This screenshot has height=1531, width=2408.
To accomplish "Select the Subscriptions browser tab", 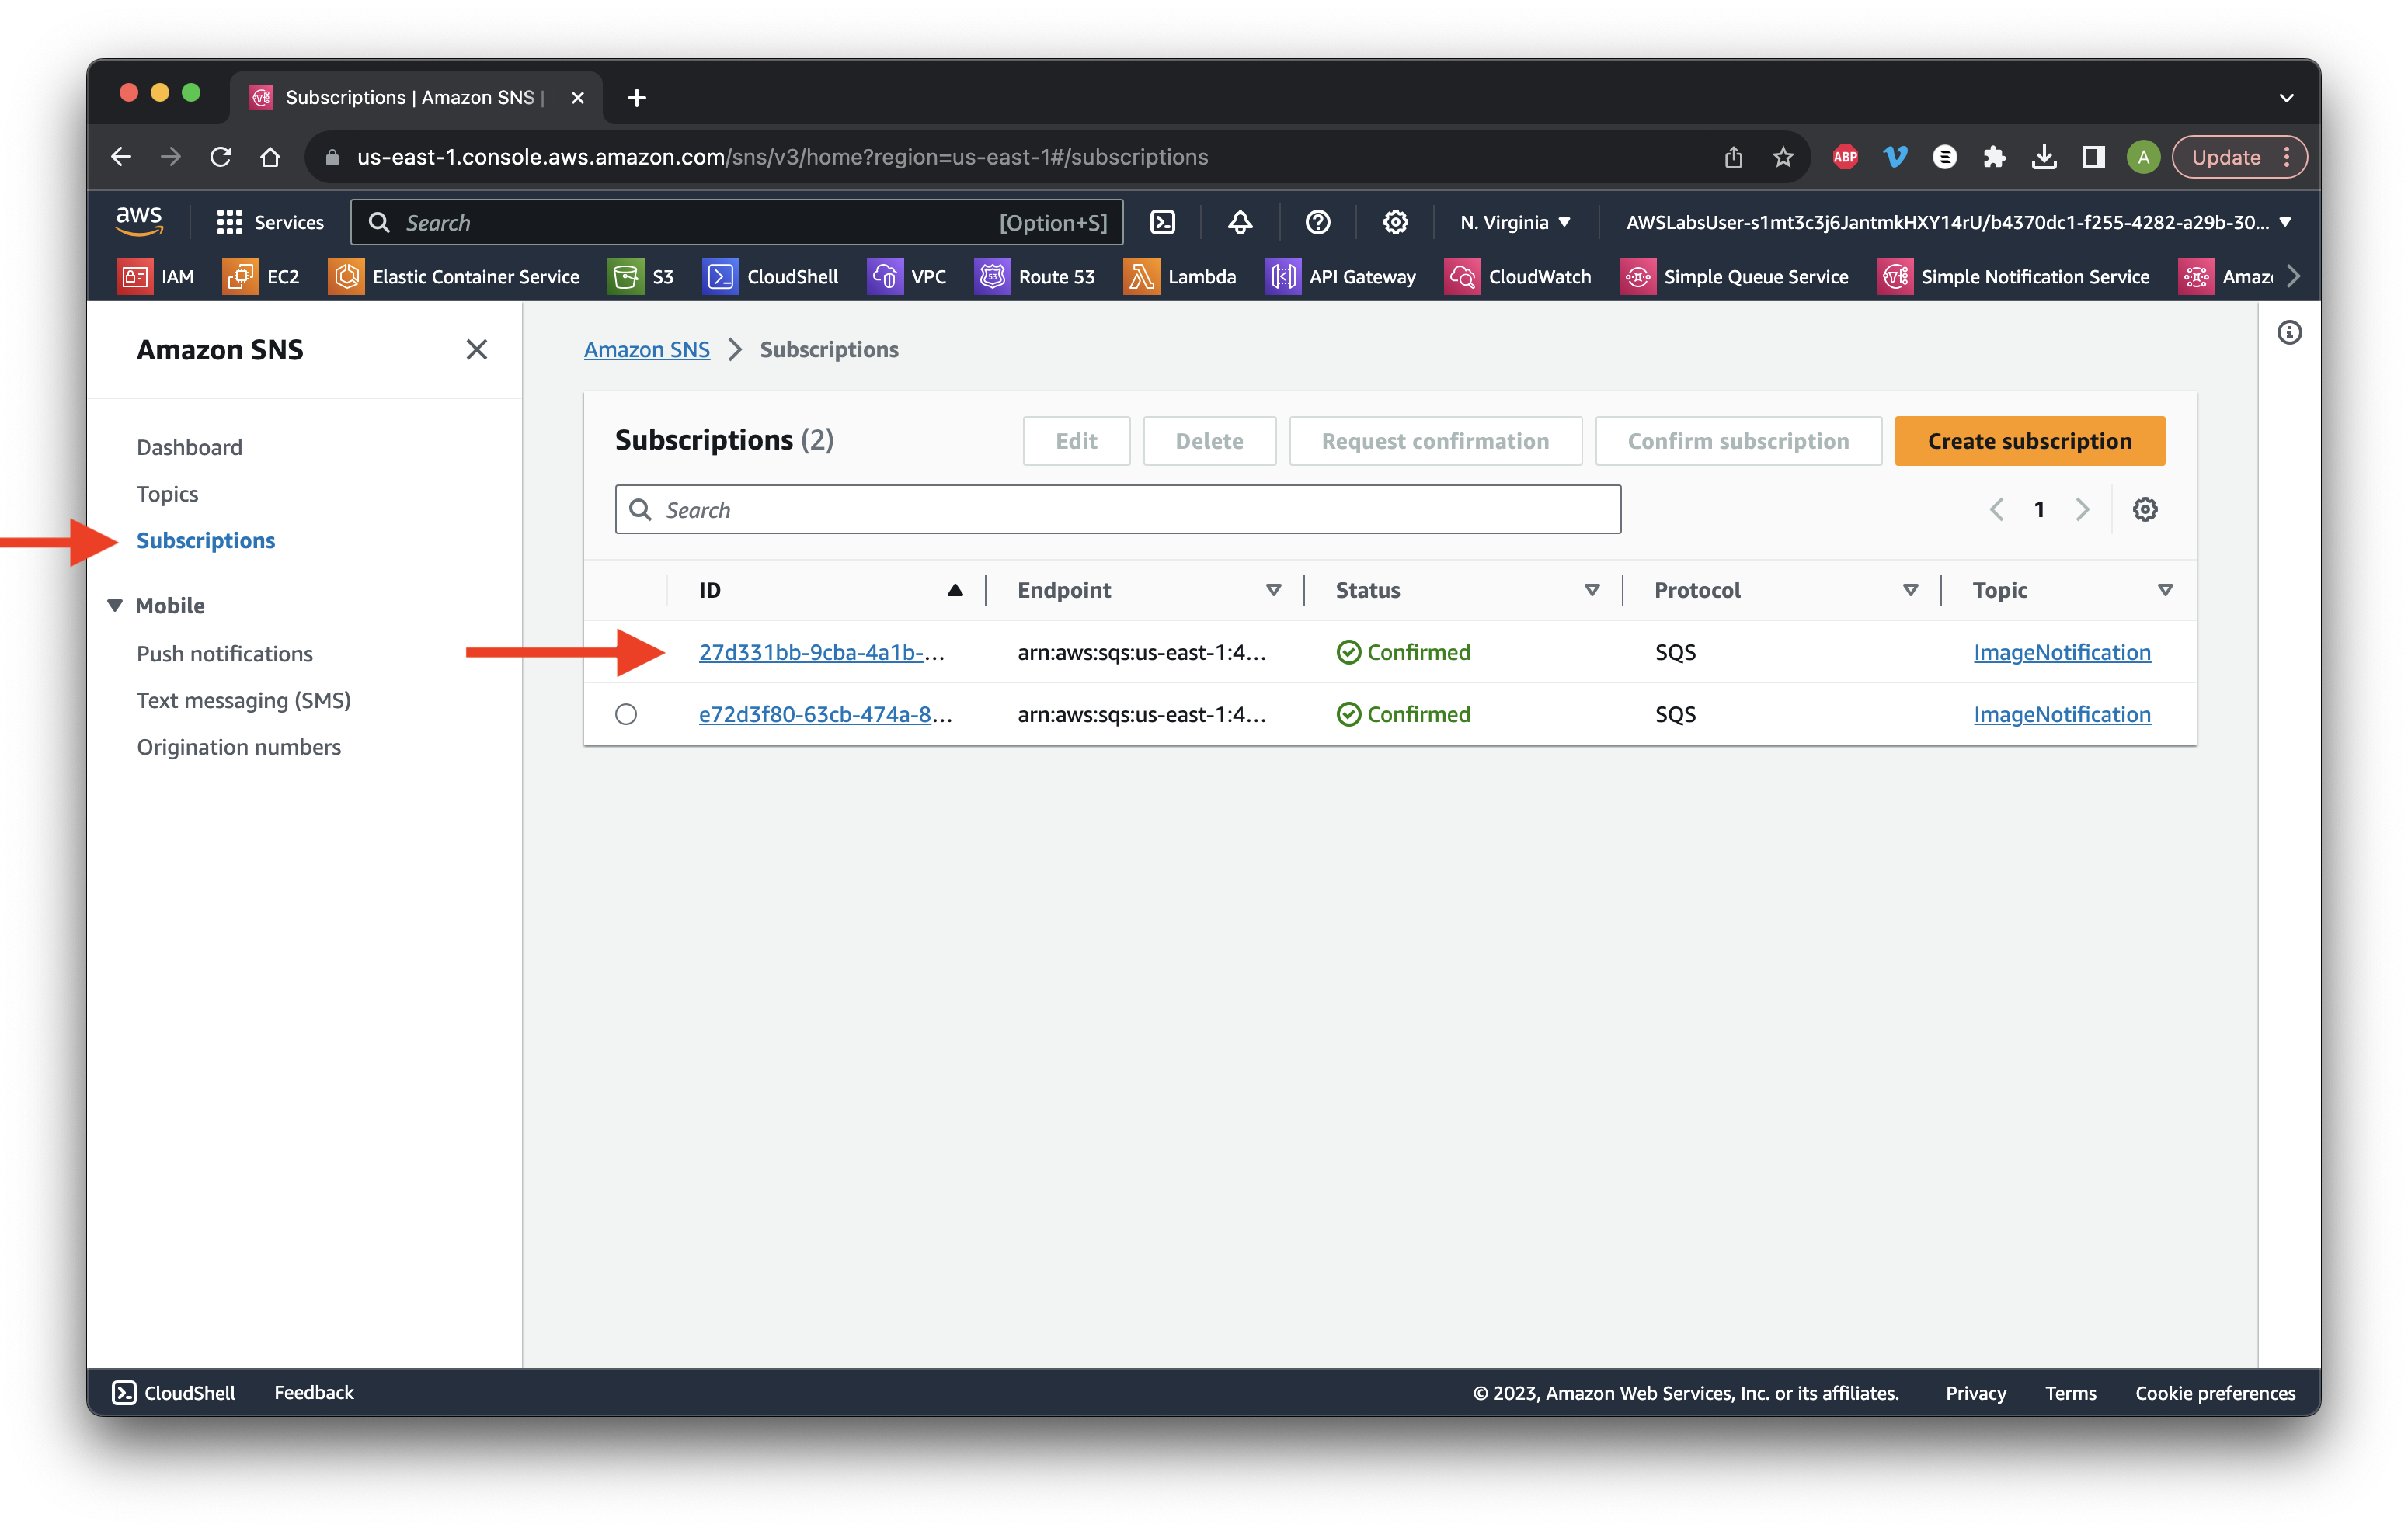I will 416,97.
